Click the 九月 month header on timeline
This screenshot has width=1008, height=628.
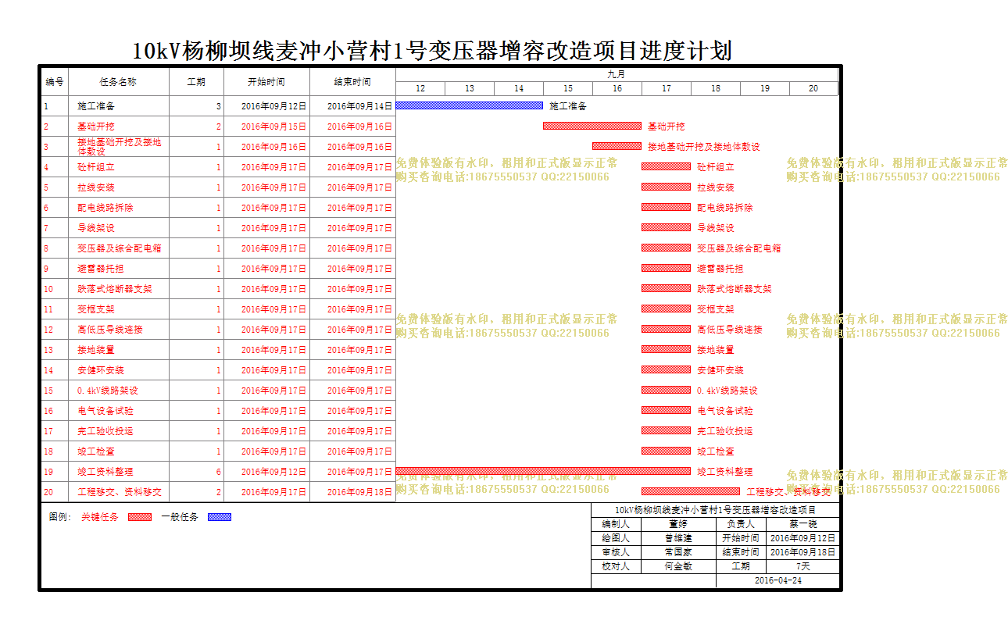point(617,74)
